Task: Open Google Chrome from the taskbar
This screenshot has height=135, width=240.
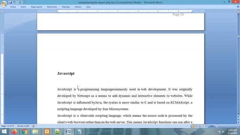Action: tap(25, 132)
